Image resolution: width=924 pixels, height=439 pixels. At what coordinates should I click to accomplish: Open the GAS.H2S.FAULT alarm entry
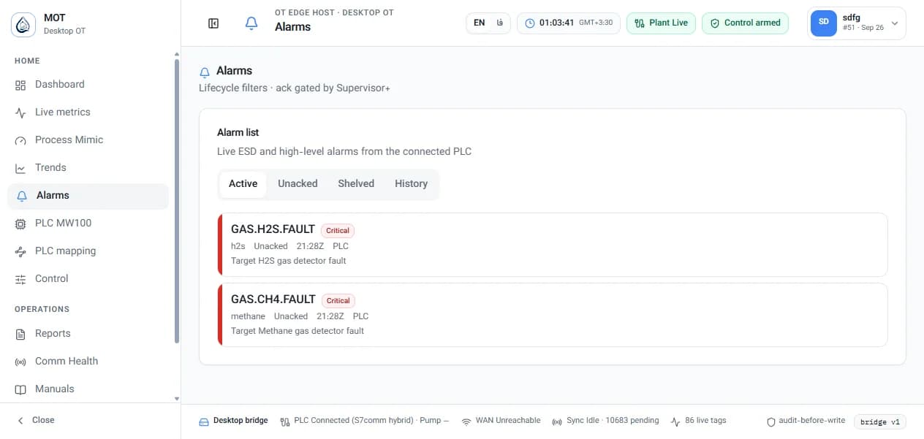click(x=553, y=245)
